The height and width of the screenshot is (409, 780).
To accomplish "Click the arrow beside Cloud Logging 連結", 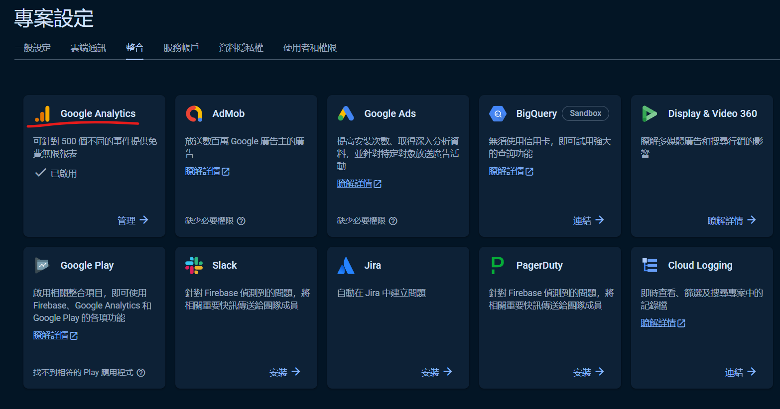I will (x=752, y=372).
